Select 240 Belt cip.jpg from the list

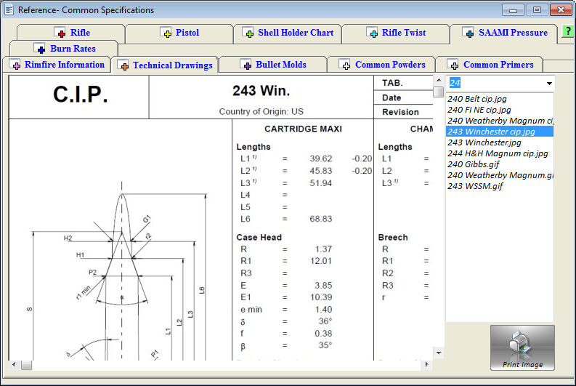pyautogui.click(x=500, y=99)
